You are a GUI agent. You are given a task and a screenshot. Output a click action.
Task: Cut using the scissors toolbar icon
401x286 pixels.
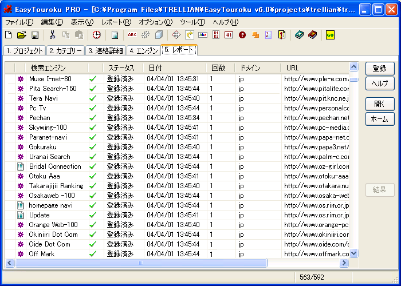tap(53, 35)
